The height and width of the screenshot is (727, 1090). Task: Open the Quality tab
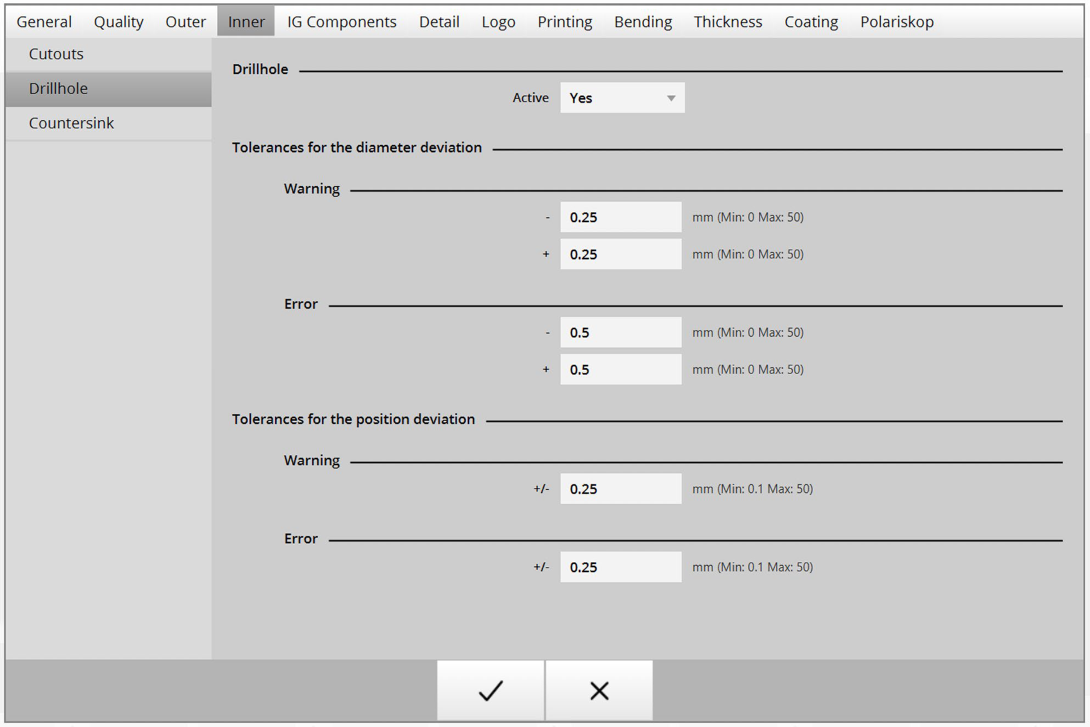click(119, 21)
